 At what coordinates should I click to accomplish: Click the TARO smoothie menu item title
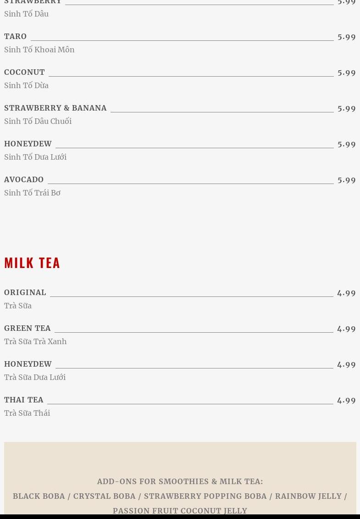[x=16, y=36]
